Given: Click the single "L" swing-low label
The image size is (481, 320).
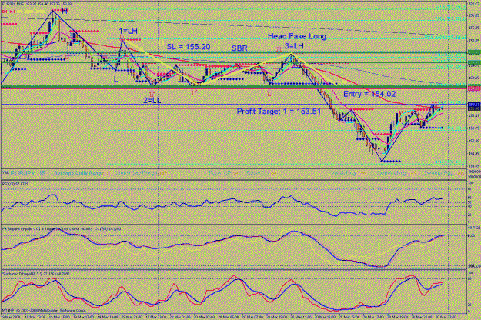Looking at the screenshot, I should coord(115,79).
